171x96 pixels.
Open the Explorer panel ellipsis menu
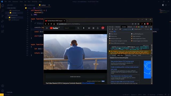coord(21,5)
